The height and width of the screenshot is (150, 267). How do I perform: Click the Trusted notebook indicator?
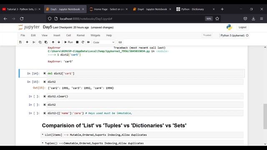coord(207,35)
